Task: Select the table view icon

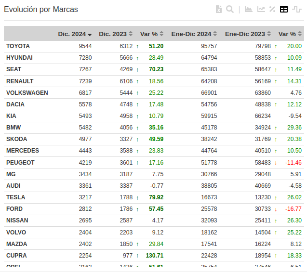Action: tap(284, 9)
